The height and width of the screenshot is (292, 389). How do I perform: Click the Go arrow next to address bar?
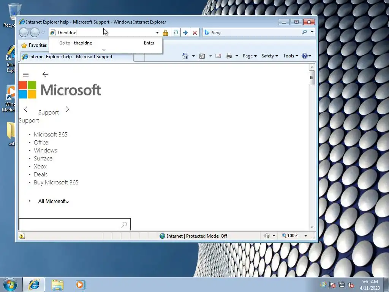coord(185,33)
